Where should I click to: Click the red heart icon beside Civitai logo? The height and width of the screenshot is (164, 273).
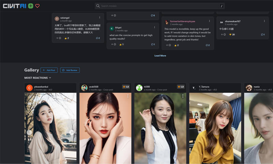(38, 6)
